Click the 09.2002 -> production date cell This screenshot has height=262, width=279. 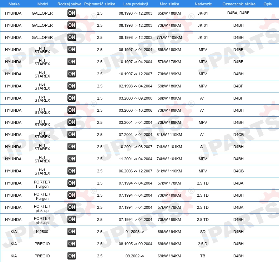(135, 256)
